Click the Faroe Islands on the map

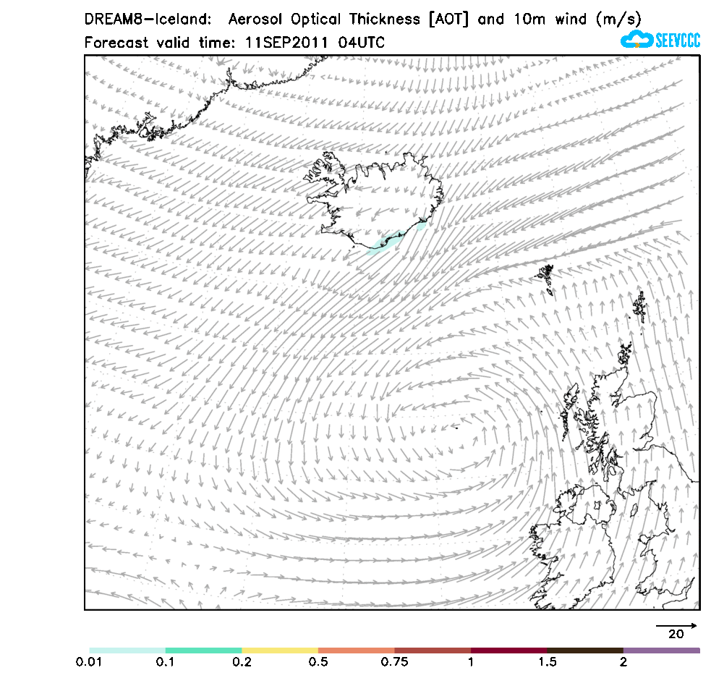tap(545, 277)
